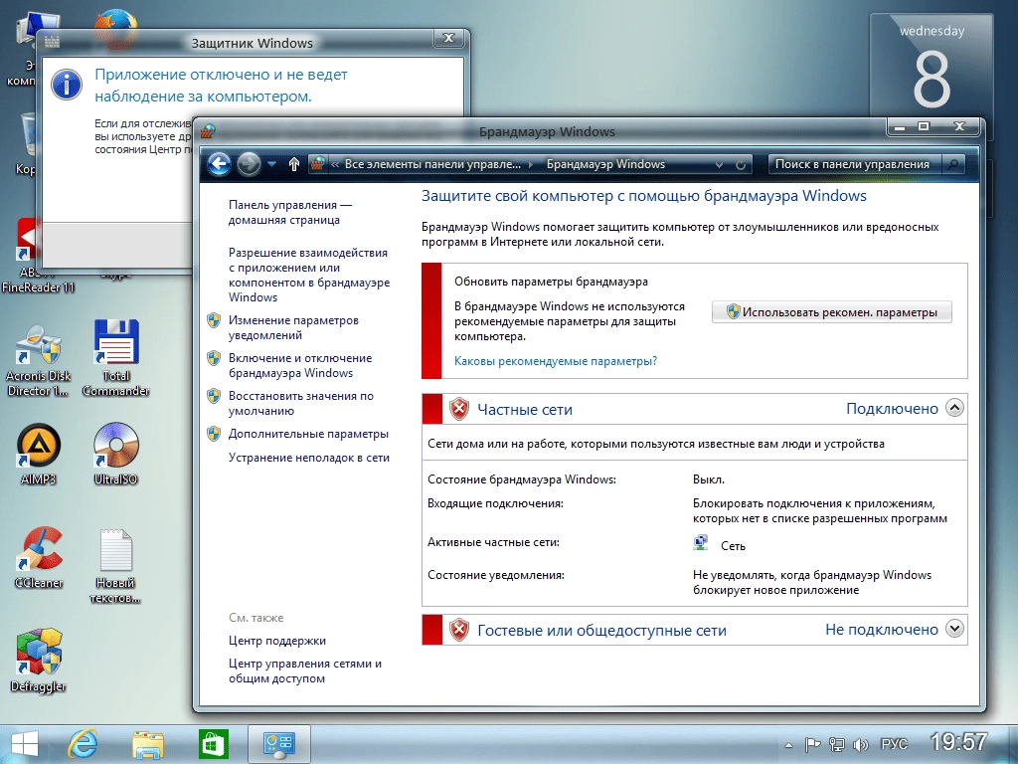Click the Firewall window title bar icon
The height and width of the screenshot is (764, 1018).
pos(208,131)
